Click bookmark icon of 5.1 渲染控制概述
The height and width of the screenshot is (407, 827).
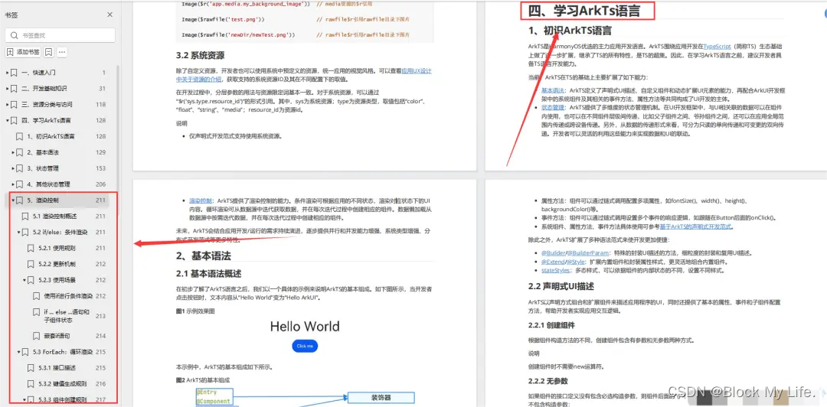point(25,217)
